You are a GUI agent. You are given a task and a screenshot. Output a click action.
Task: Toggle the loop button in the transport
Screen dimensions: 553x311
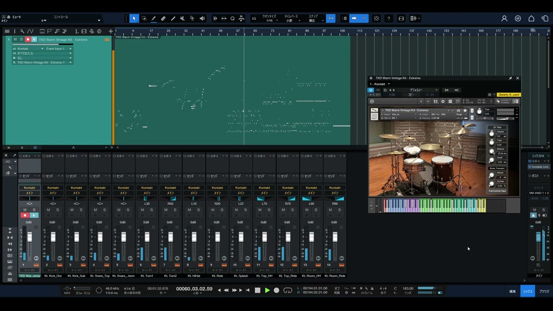288,290
